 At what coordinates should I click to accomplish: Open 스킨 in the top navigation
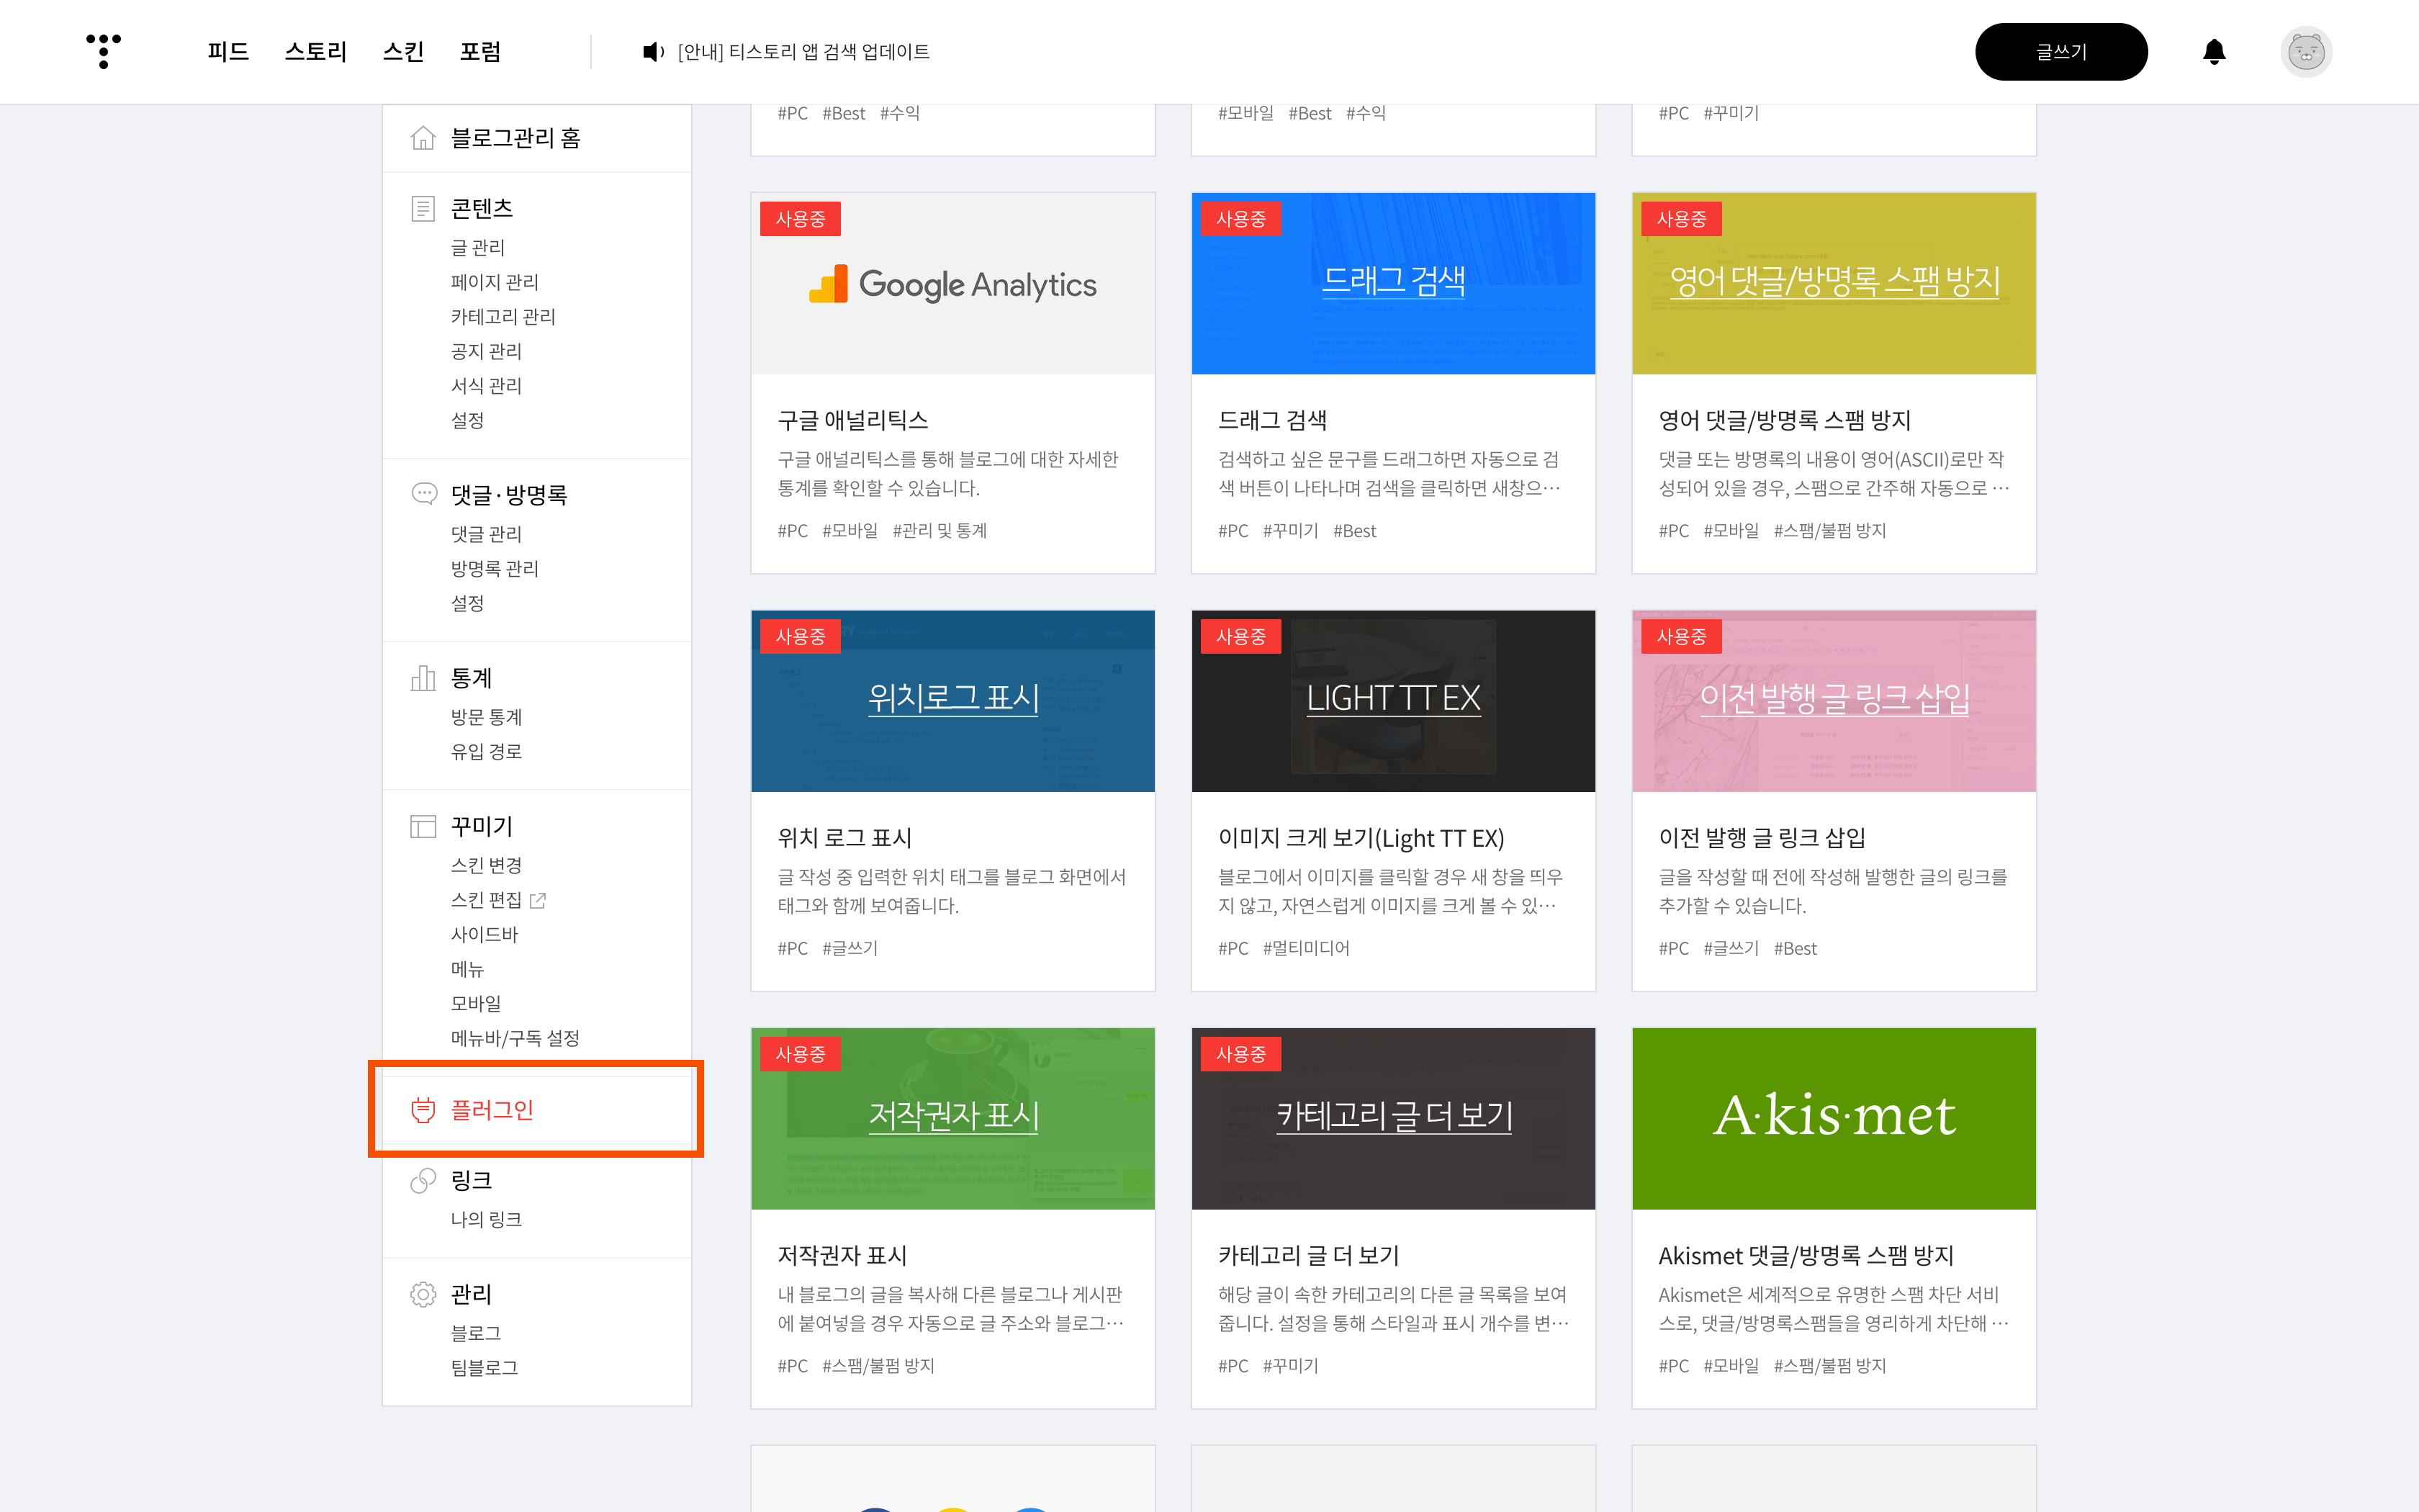(403, 52)
